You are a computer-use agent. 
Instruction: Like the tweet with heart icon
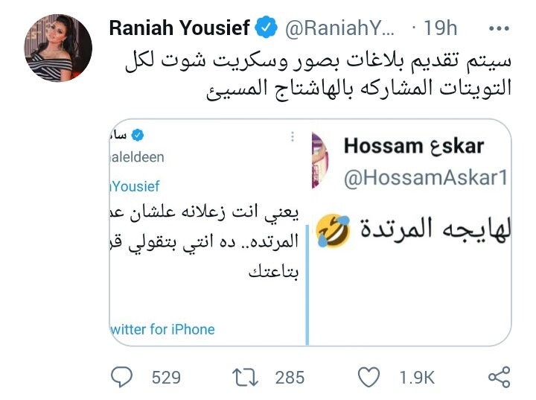click(368, 377)
